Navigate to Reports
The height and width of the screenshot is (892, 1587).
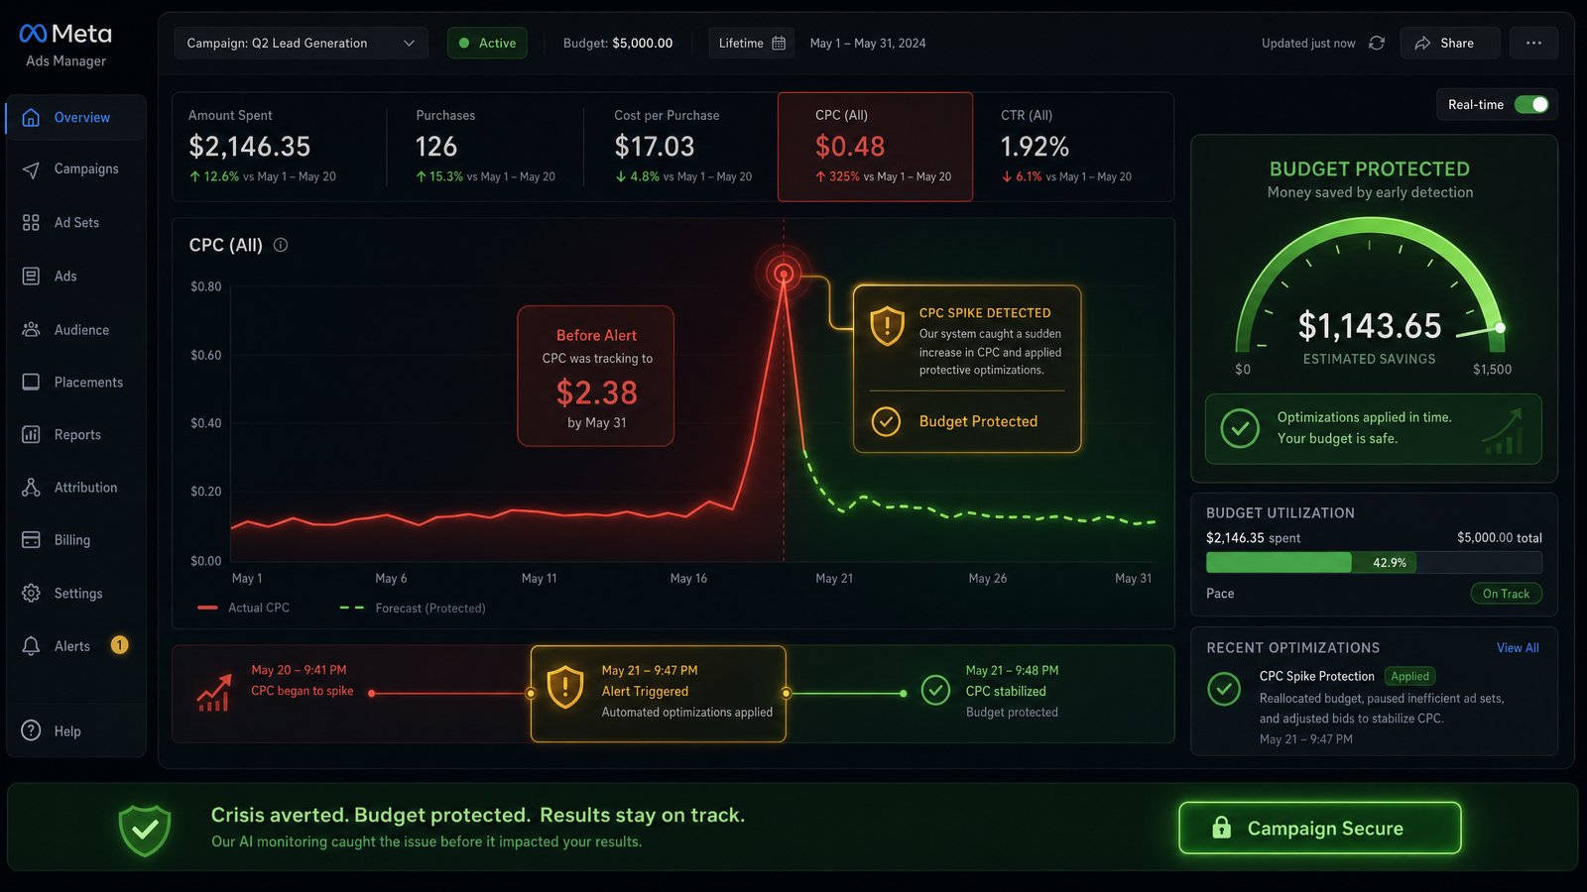click(x=76, y=434)
